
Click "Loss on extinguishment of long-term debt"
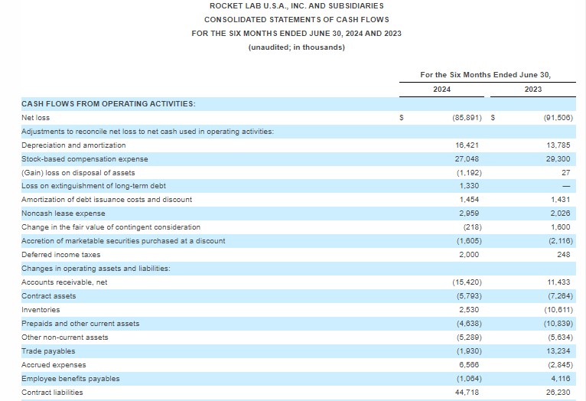click(x=93, y=186)
